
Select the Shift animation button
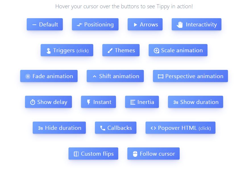coord(115,76)
